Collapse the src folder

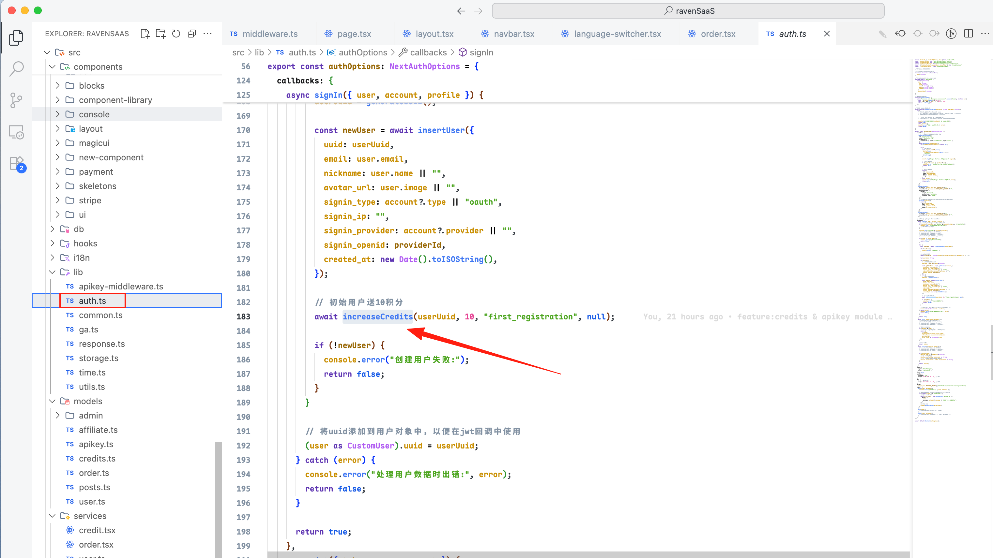47,52
